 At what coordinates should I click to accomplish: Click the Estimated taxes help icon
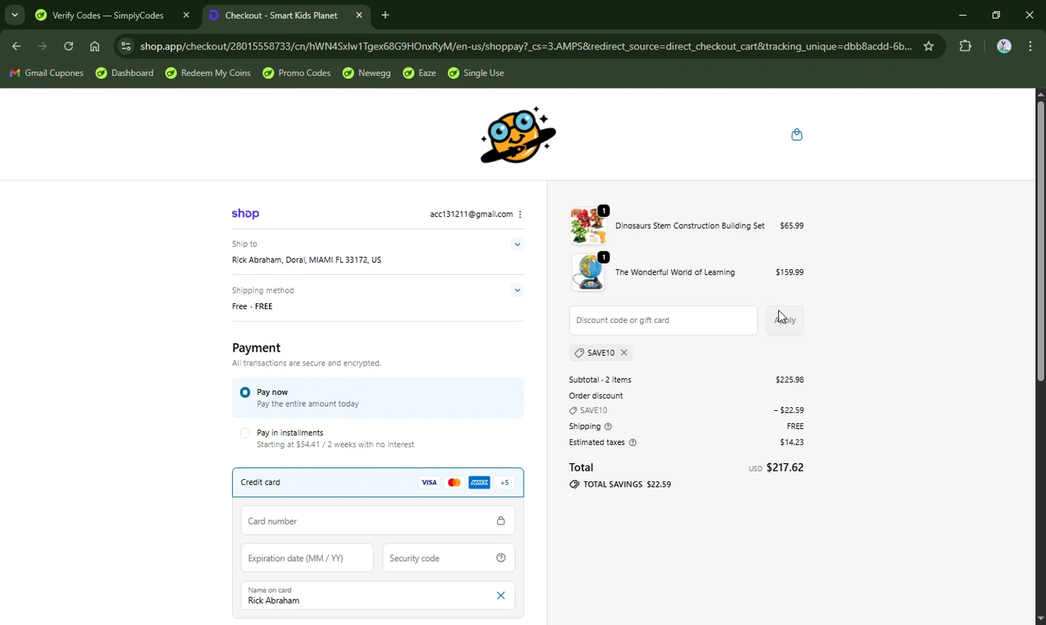pyautogui.click(x=632, y=442)
